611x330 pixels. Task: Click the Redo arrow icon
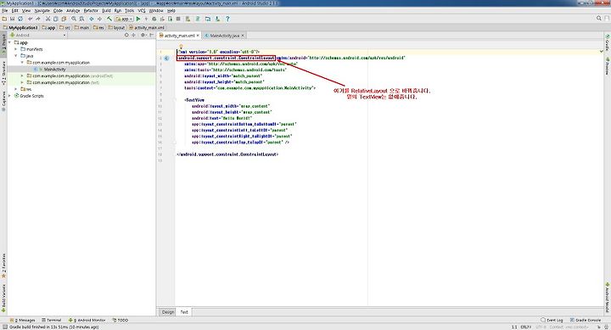pos(38,19)
